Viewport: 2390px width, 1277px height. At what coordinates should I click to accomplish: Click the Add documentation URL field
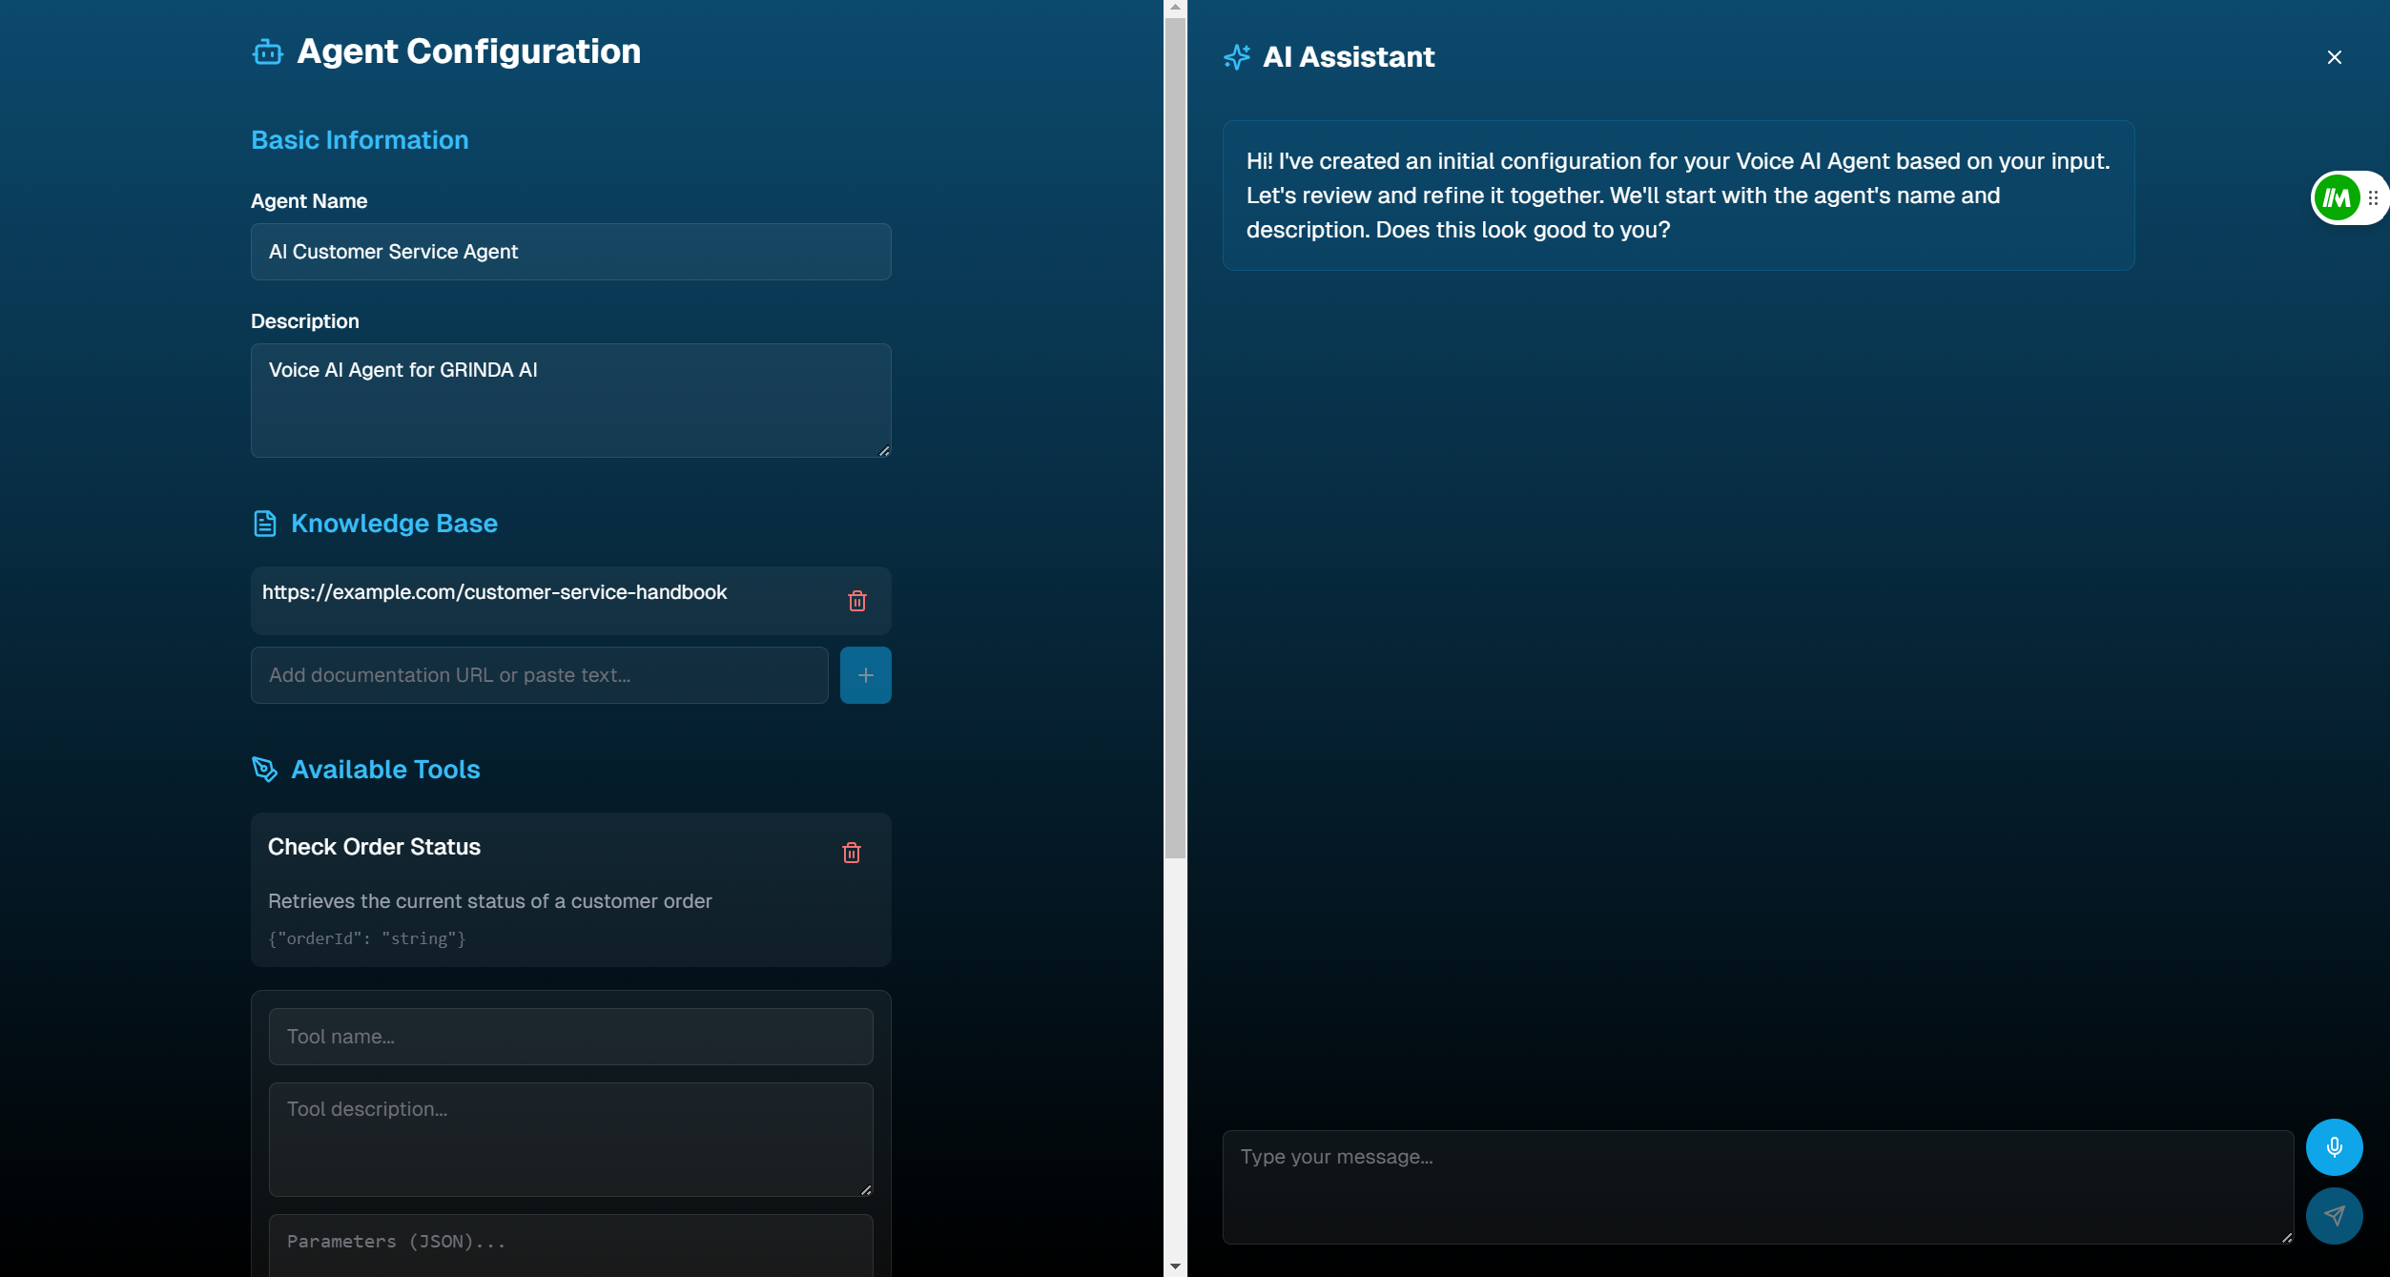click(539, 675)
